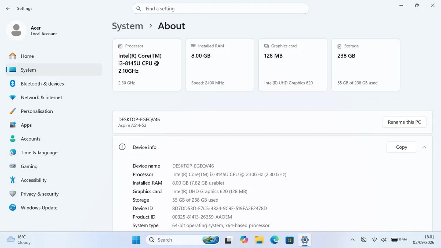441x248 pixels.
Task: Click the Storage card
Action: (366, 65)
